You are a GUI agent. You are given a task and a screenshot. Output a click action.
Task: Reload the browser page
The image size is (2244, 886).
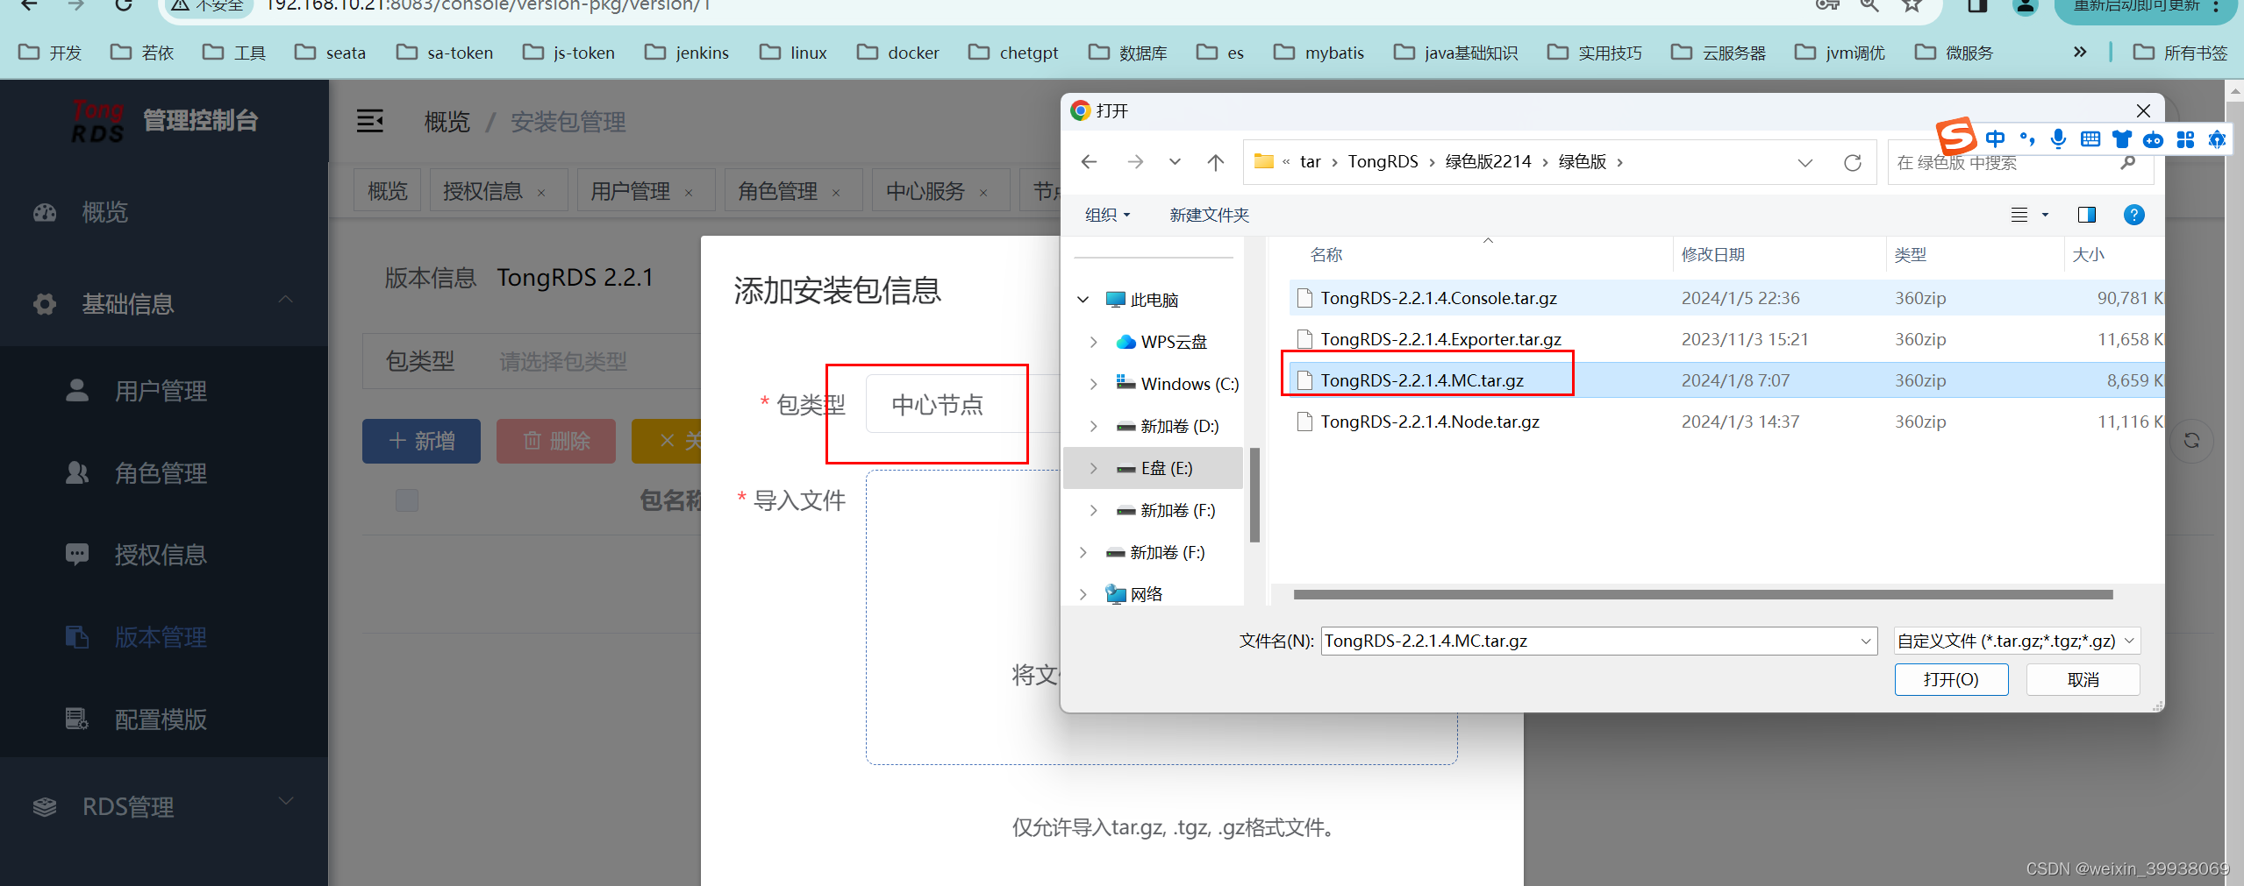point(124,5)
